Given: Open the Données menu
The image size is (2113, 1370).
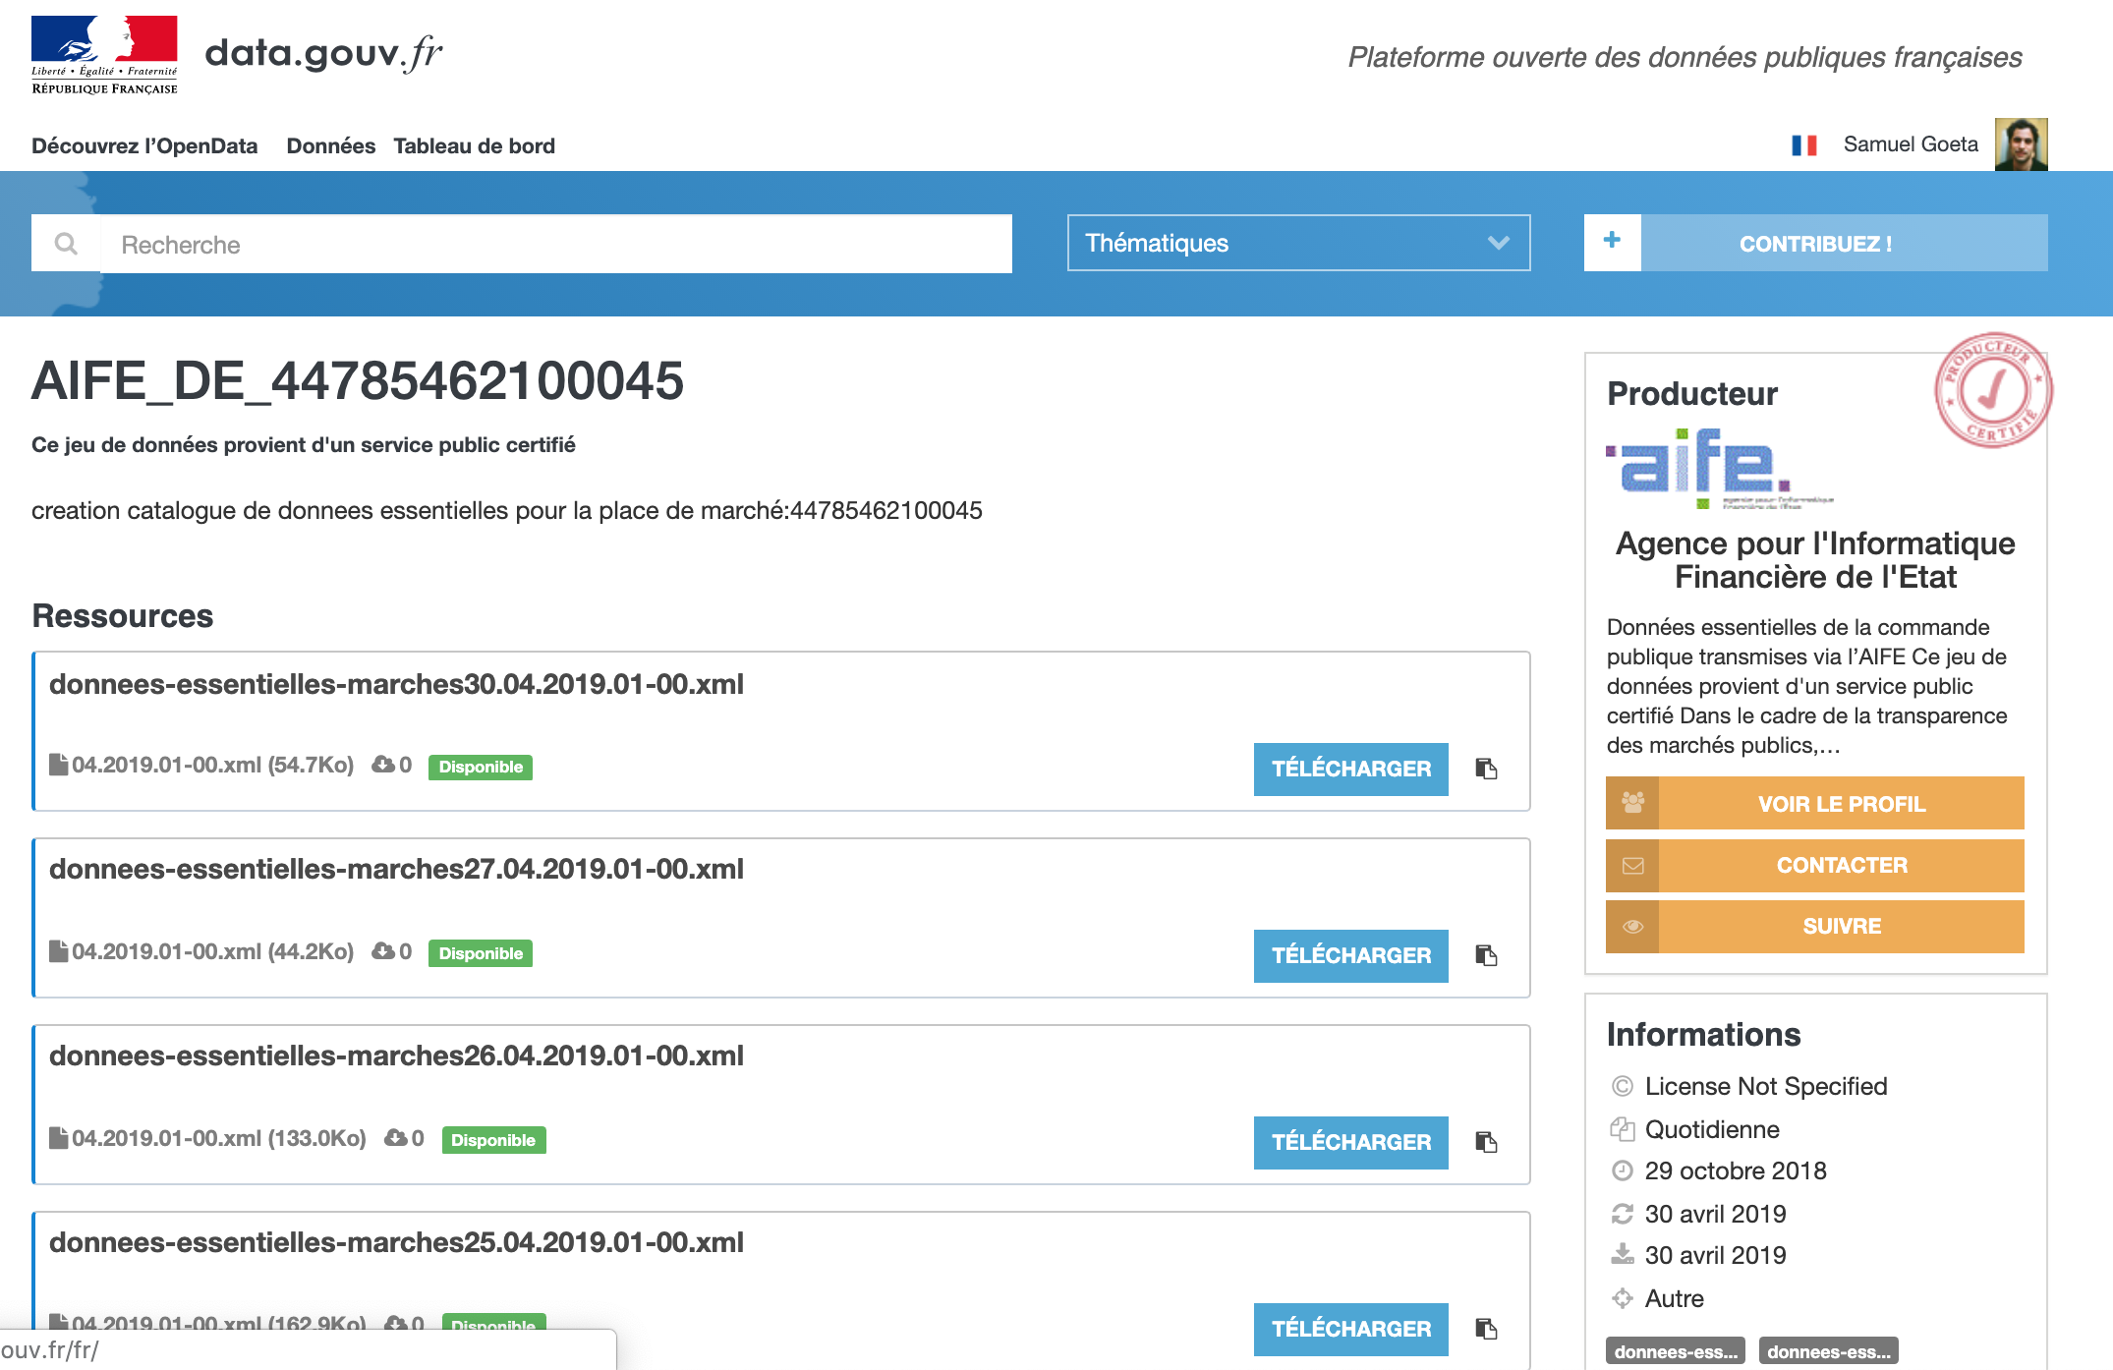Looking at the screenshot, I should (x=330, y=146).
